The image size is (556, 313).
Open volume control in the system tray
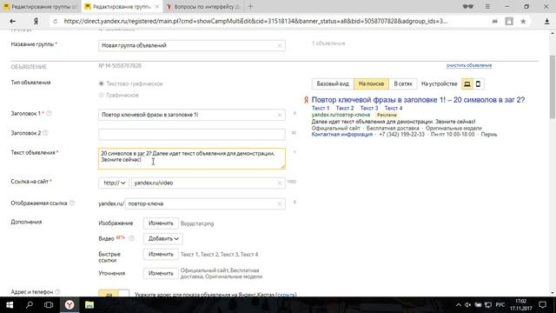468,305
